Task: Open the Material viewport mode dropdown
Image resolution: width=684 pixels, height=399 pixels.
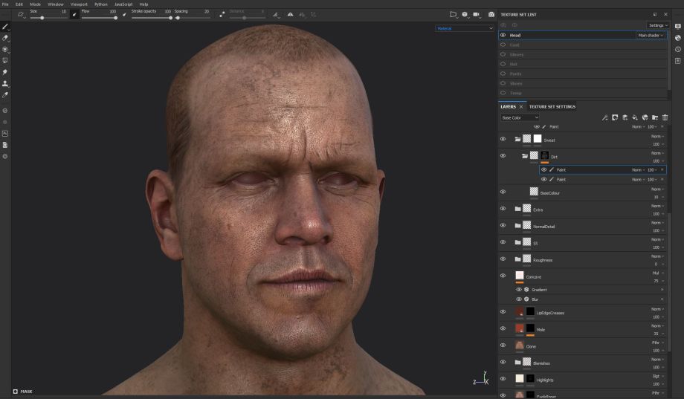Action: point(465,28)
